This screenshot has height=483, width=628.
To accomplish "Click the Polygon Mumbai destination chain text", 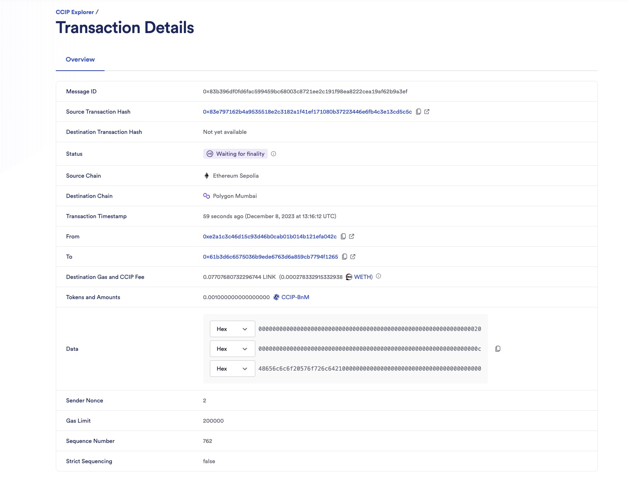I will click(235, 196).
